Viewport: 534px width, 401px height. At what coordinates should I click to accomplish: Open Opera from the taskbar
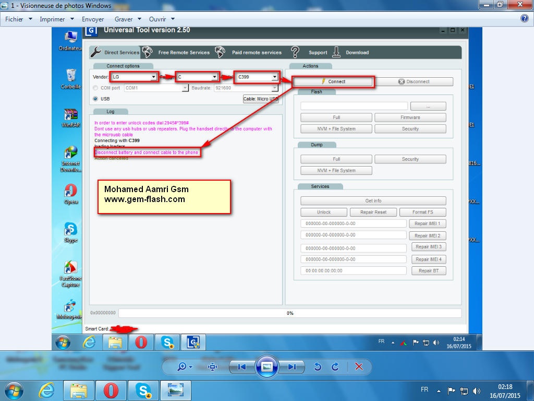tap(111, 391)
